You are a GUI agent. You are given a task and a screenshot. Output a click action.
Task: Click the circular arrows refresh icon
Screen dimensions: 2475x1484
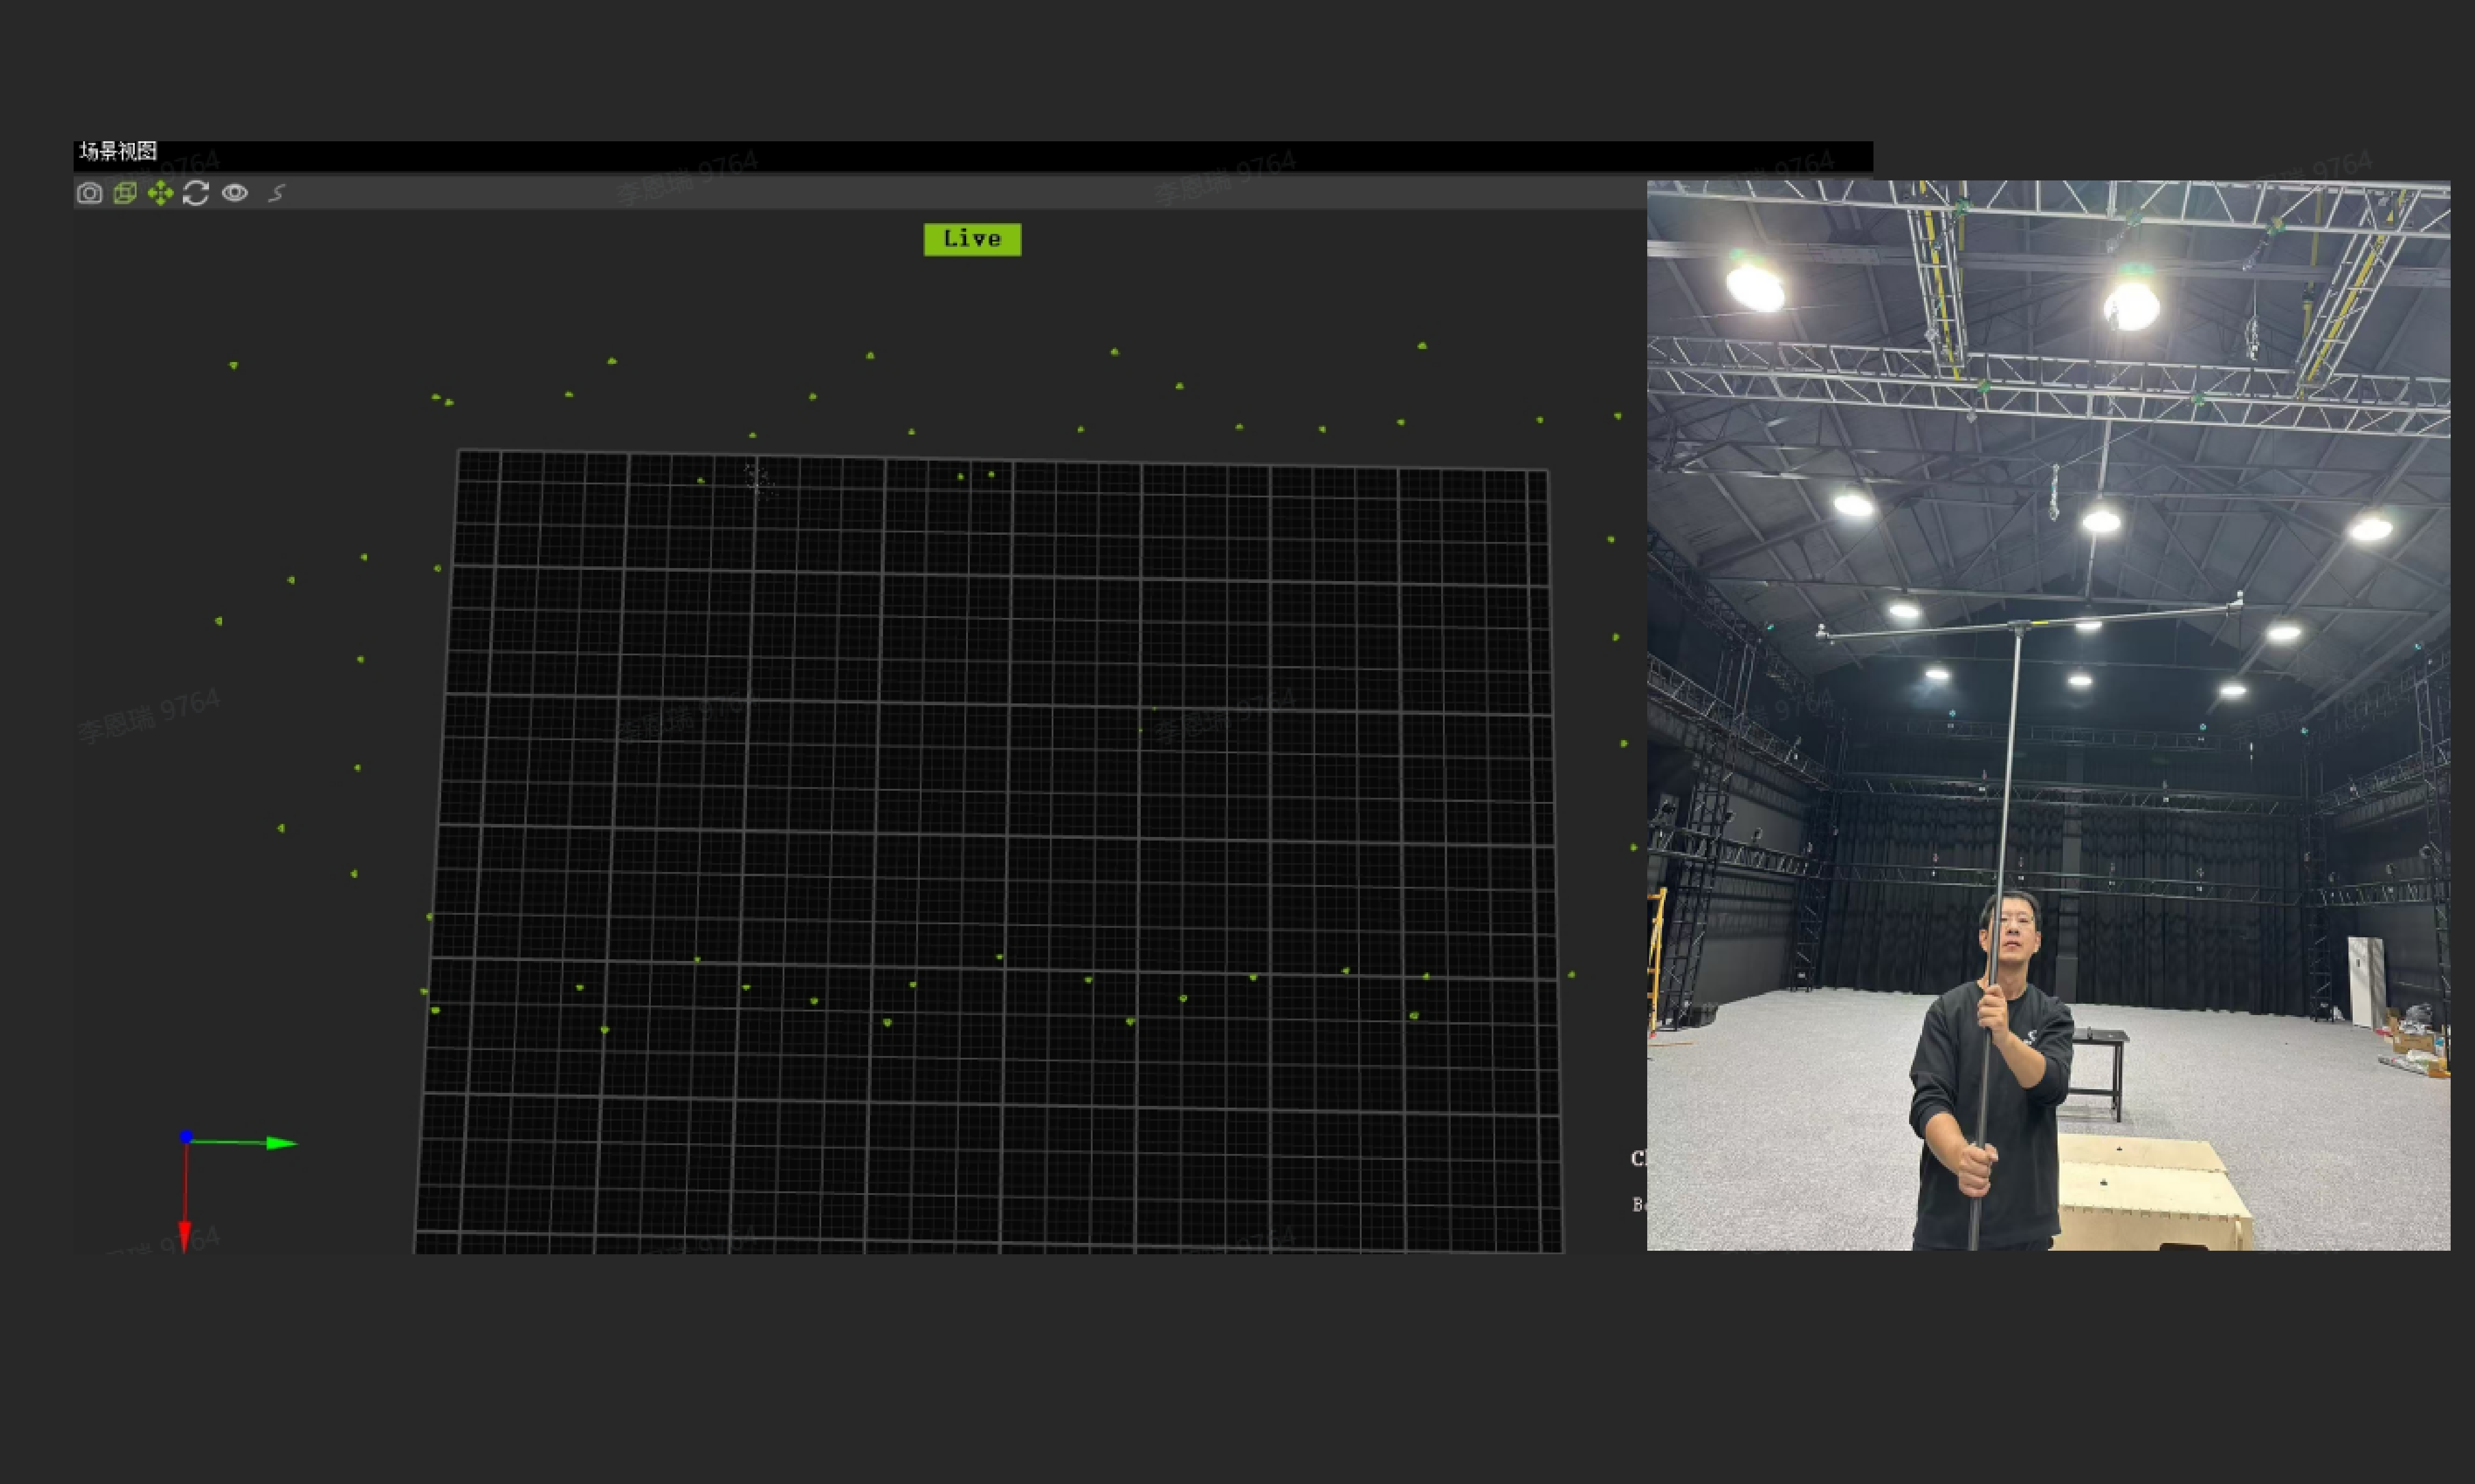point(196,193)
